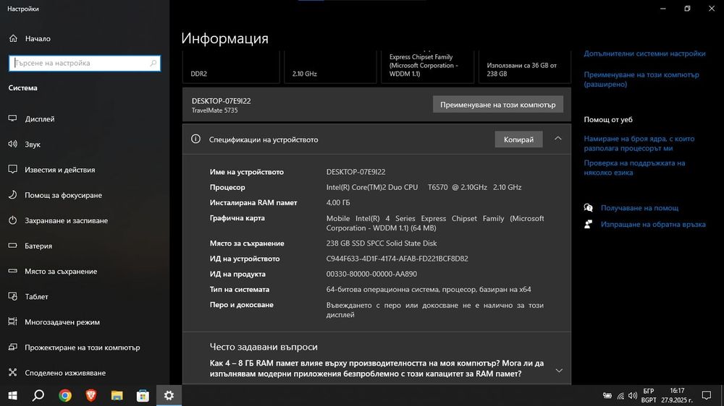
Task: Click product ID 00330-80000-00000-AA890
Action: (x=371, y=274)
